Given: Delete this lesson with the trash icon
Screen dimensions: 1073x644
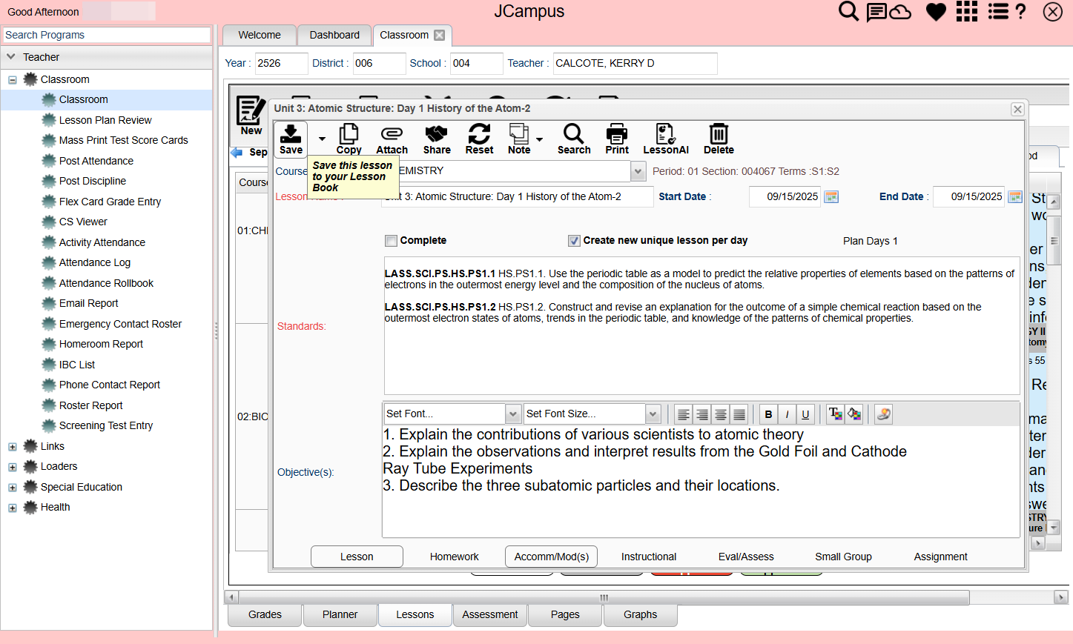Looking at the screenshot, I should (x=719, y=139).
